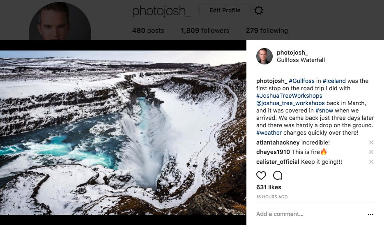
Task: Open commenter atlantahackney's profile
Action: pos(278,142)
